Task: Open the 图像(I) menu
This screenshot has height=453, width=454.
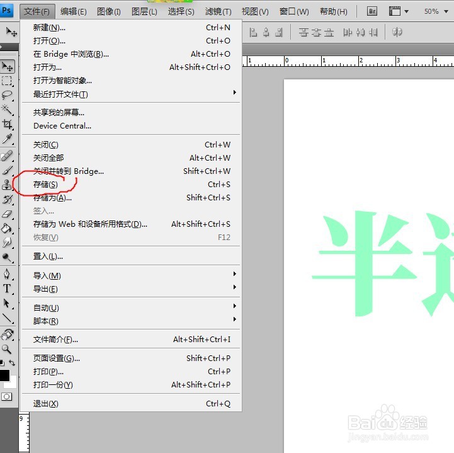Action: pos(108,11)
